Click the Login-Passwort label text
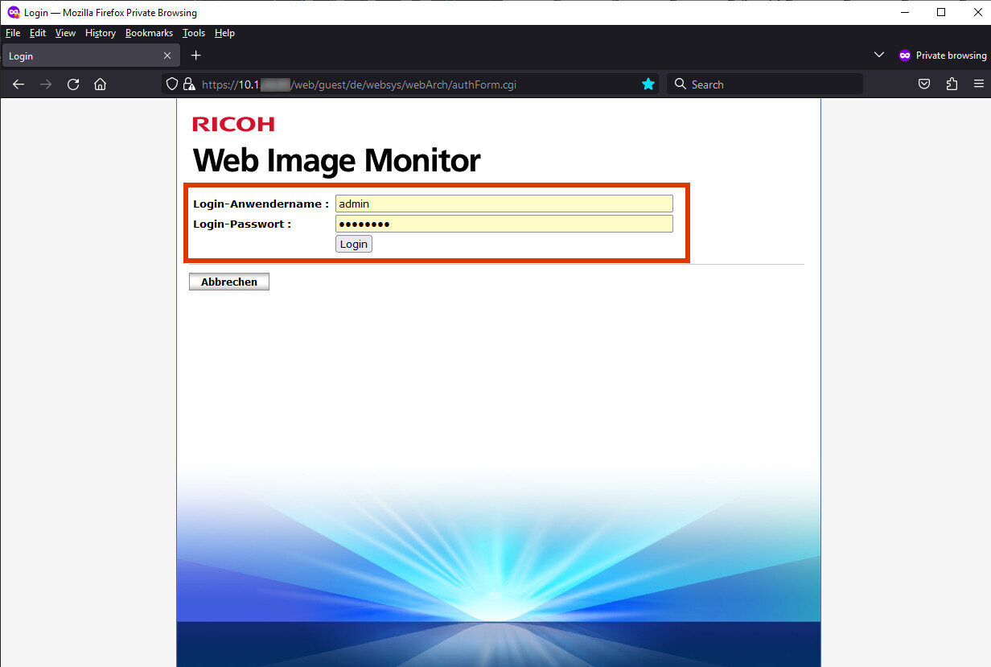This screenshot has height=667, width=991. [x=242, y=224]
